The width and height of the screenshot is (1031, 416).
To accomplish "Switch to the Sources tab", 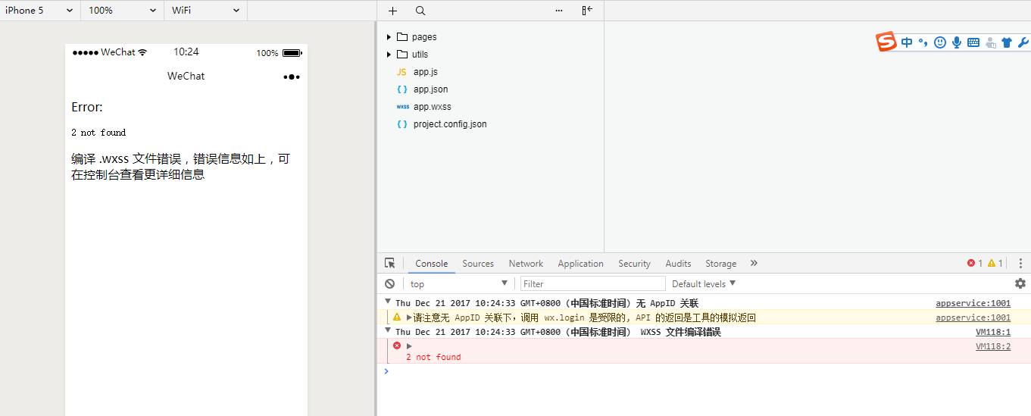I will coord(478,264).
